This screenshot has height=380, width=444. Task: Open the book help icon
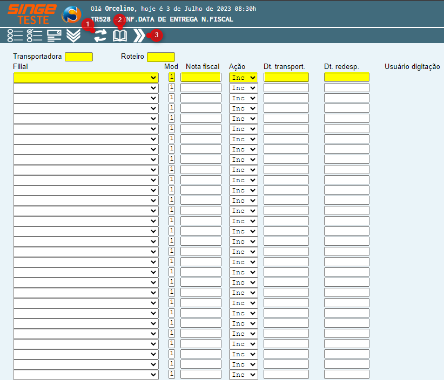point(120,36)
